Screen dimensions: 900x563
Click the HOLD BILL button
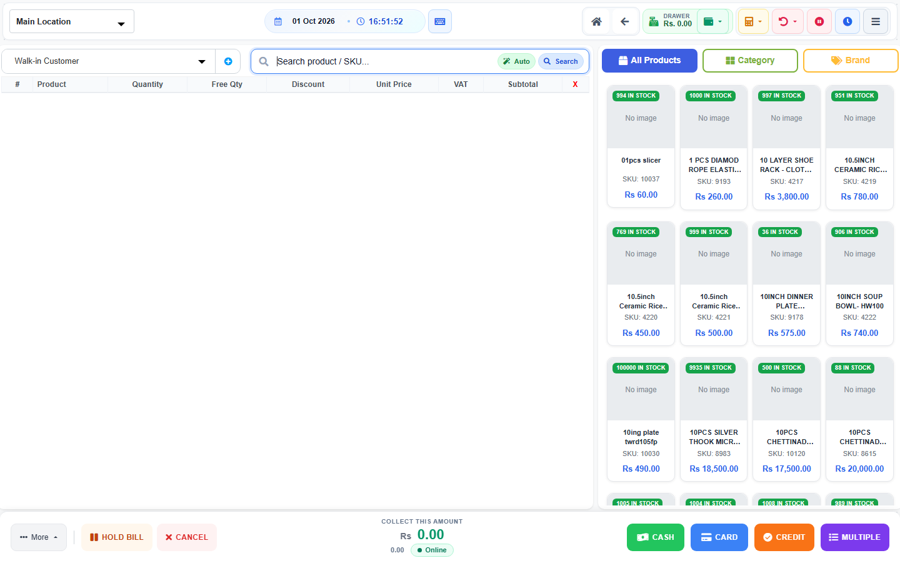(117, 537)
